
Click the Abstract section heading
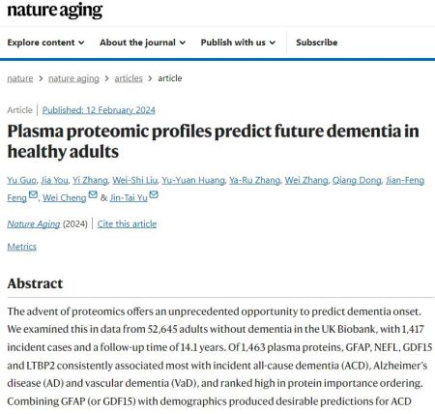click(35, 283)
